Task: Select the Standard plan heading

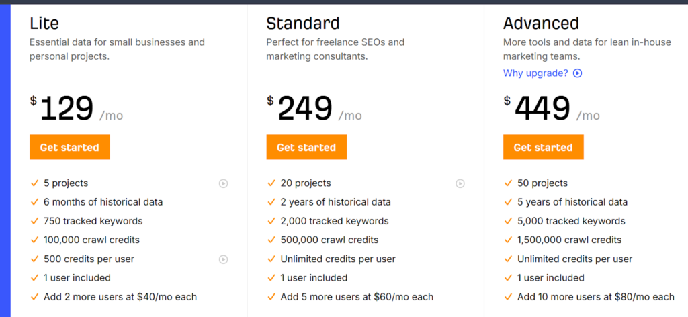Action: (x=303, y=24)
